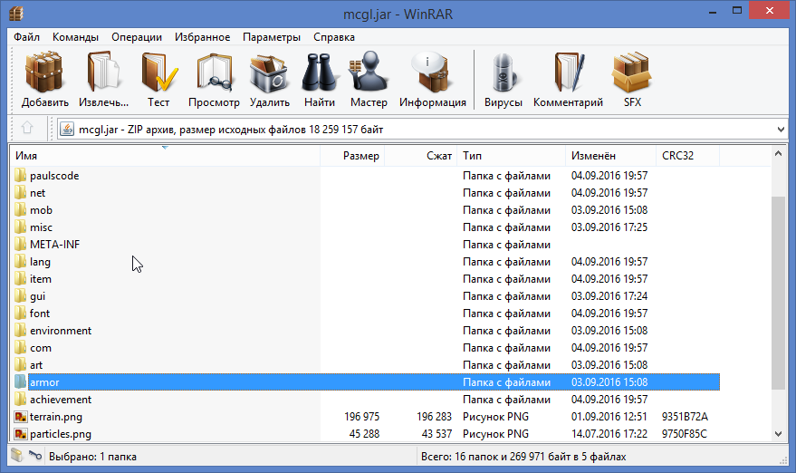Open the Избранное menu
796x473 pixels.
pyautogui.click(x=202, y=37)
